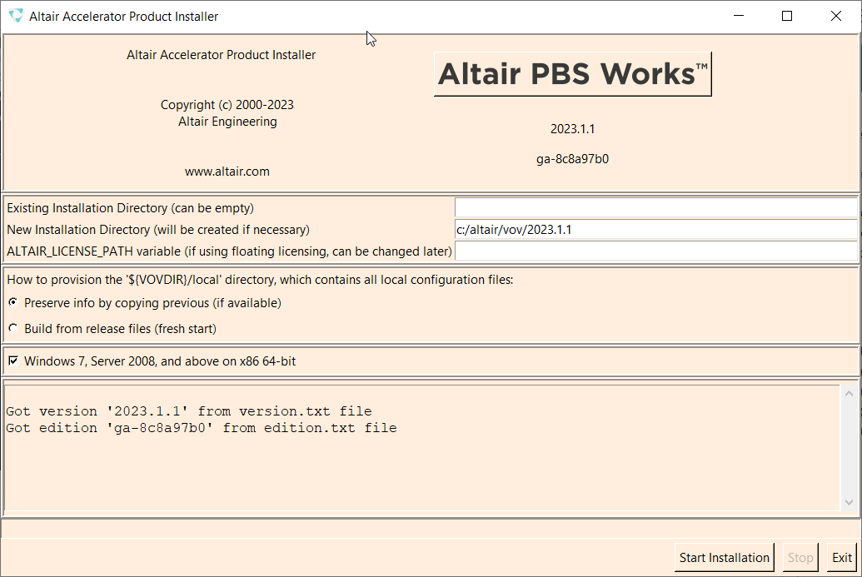Viewport: 862px width, 577px height.
Task: Maximize the installer window
Action: (x=787, y=16)
